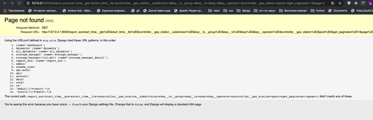Open the Приложения apps shortcut
This screenshot has width=373, height=120.
(x=14, y=11)
